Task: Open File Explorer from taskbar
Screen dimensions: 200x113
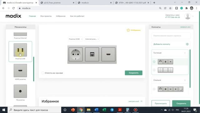Action: tap(88, 110)
